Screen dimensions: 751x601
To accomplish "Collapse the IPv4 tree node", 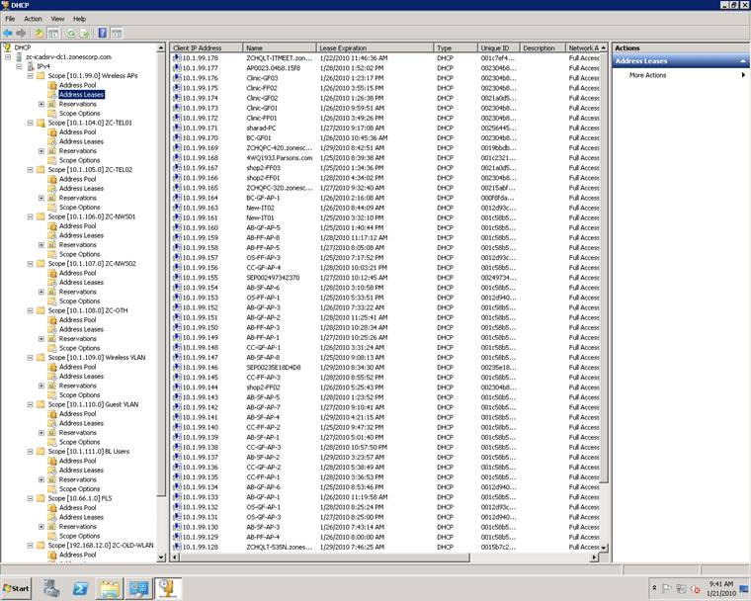I will [19, 66].
